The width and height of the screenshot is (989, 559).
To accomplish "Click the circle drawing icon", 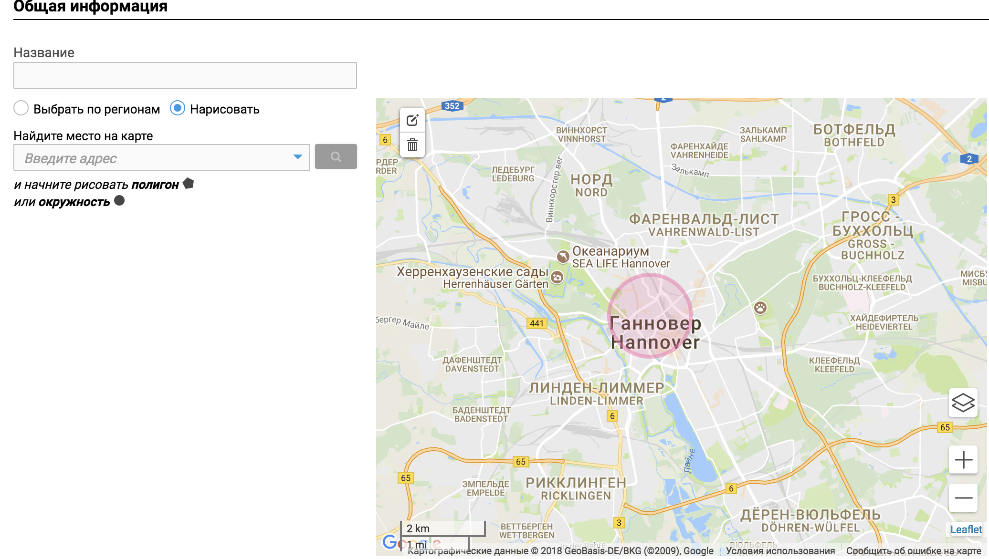I will pos(119,200).
